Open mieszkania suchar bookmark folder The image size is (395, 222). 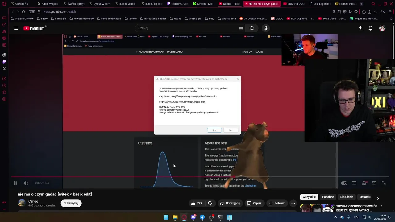click(153, 18)
